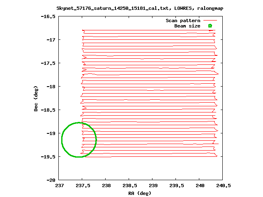Click the -20 Dec tick label

click(x=51, y=180)
